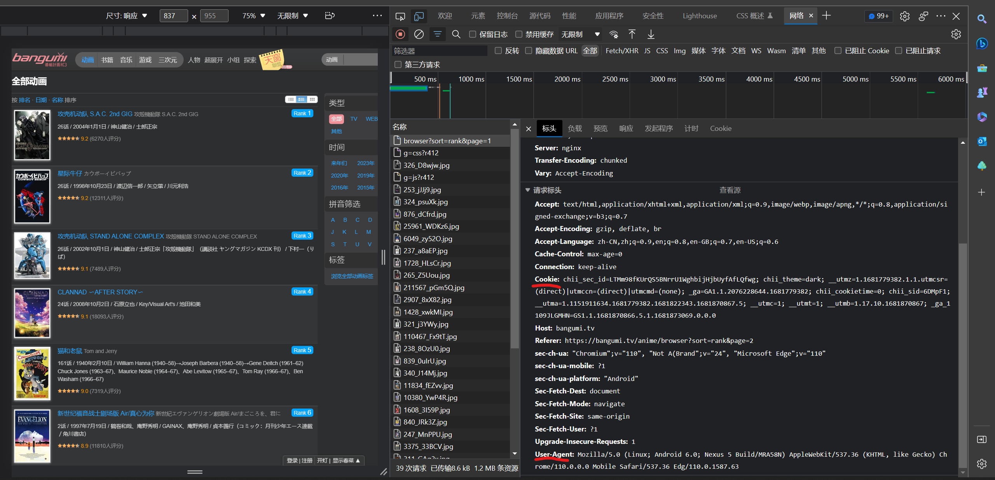Click the import HAR upload arrow
The width and height of the screenshot is (995, 480).
(x=632, y=35)
